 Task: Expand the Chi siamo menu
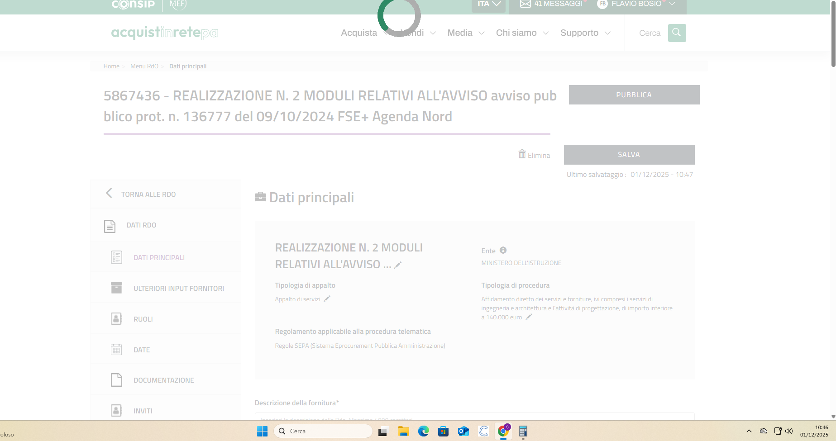pyautogui.click(x=522, y=33)
